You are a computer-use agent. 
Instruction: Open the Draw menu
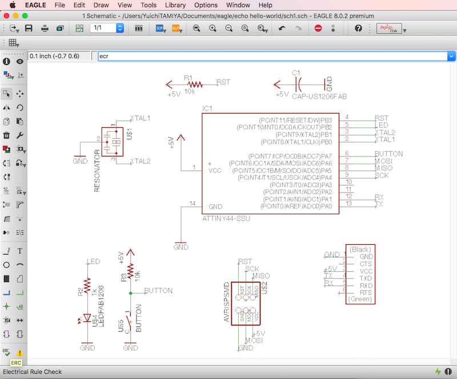[101, 5]
